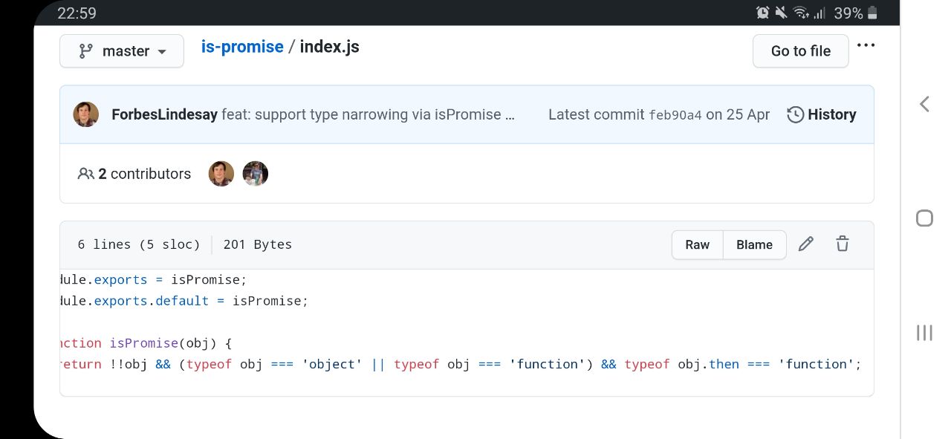The width and height of the screenshot is (951, 439).
Task: Click the git branch icon on master button
Action: [x=86, y=51]
